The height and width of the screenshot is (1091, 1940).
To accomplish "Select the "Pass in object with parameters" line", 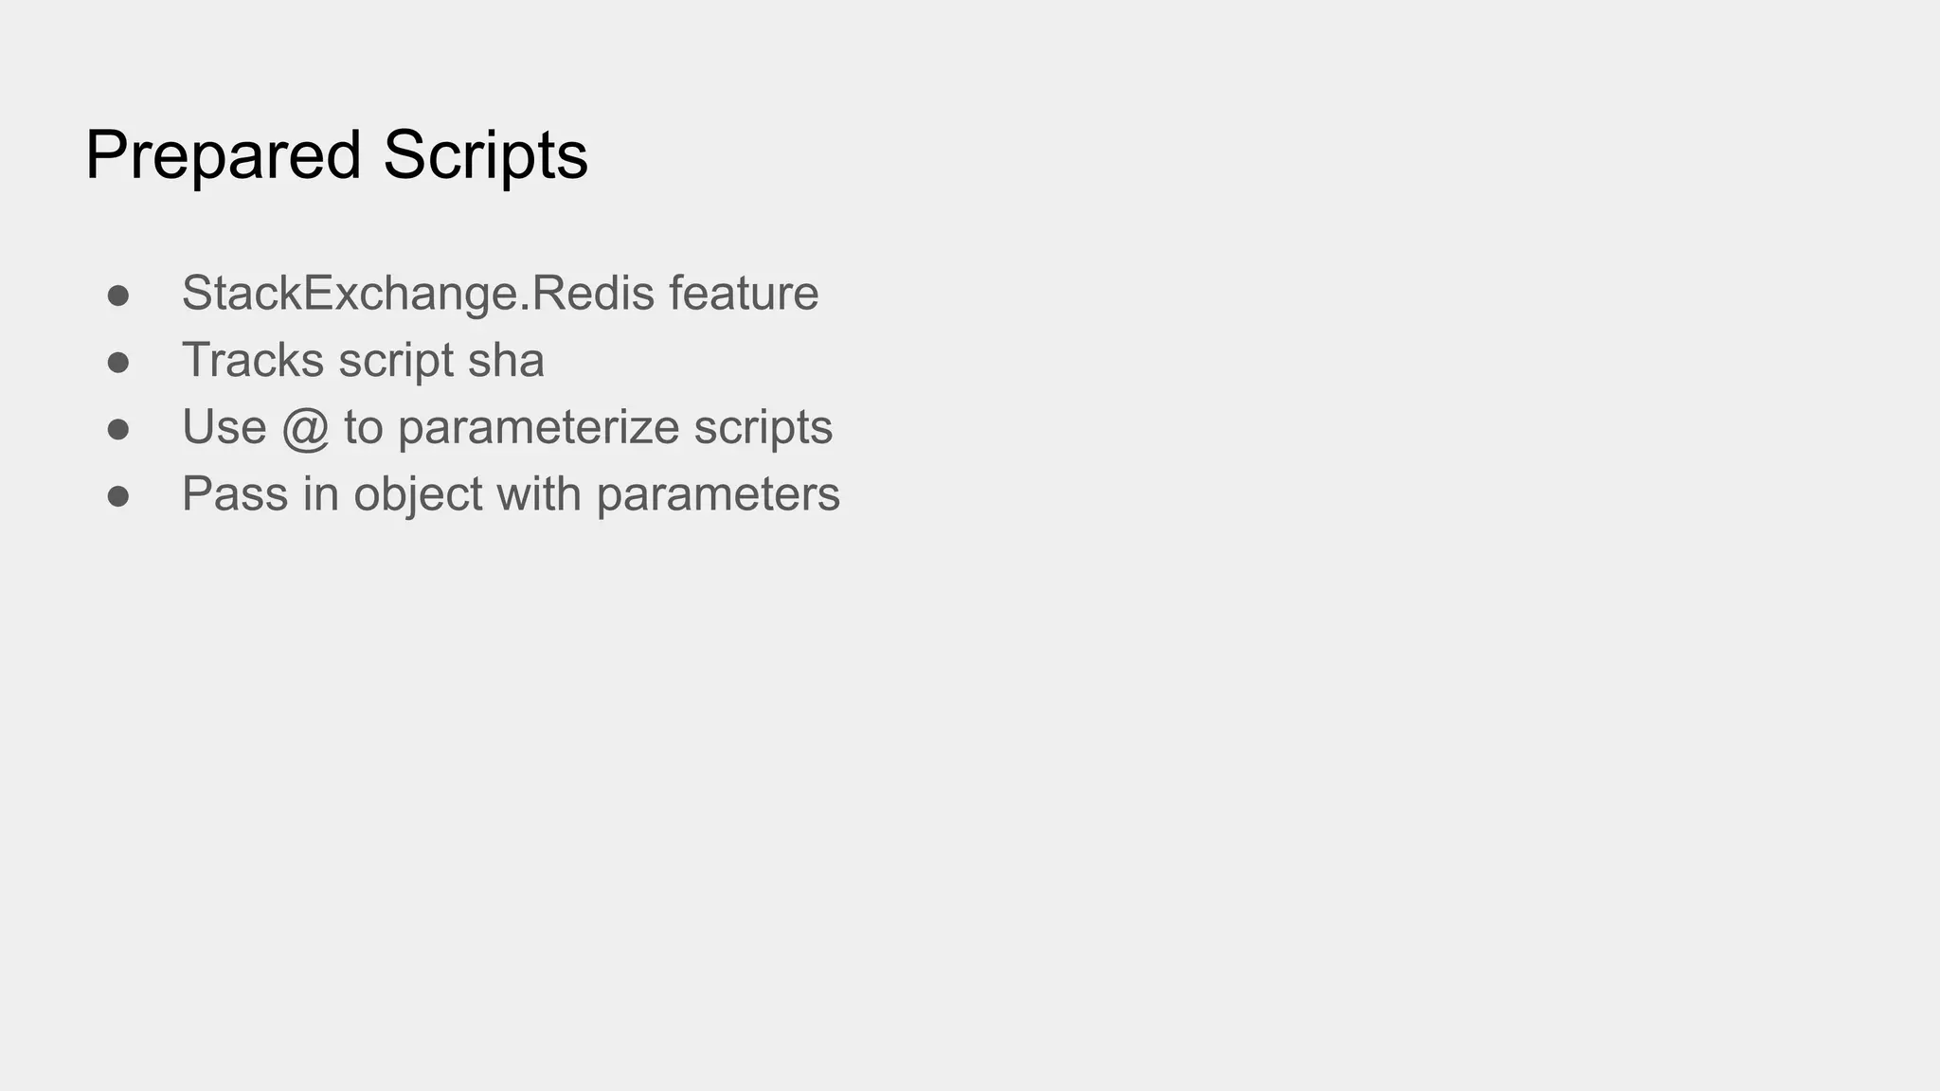I will click(511, 494).
